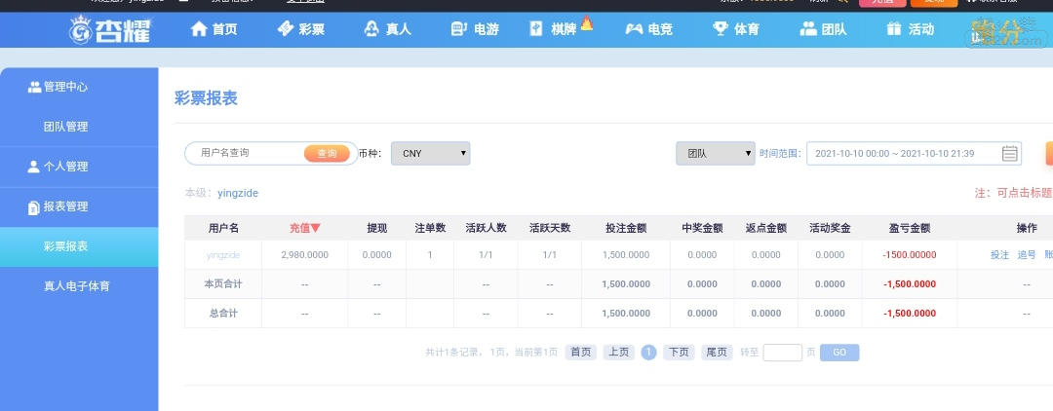Click the 总合计 row label
Image resolution: width=1053 pixels, height=411 pixels.
[x=223, y=313]
